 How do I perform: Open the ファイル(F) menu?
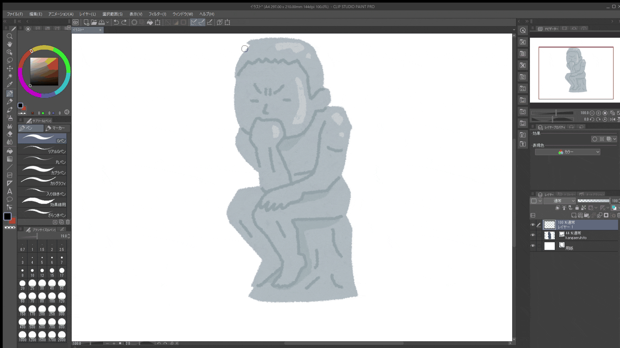15,14
